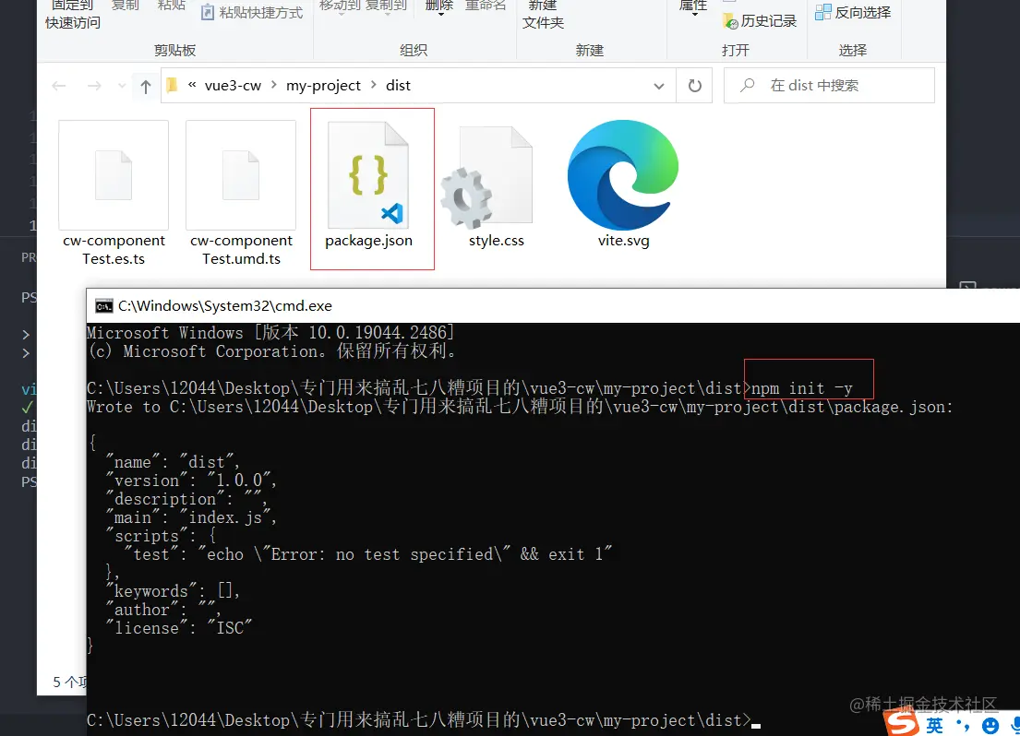Navigate to vue3-cw in the breadcrumb

click(233, 85)
